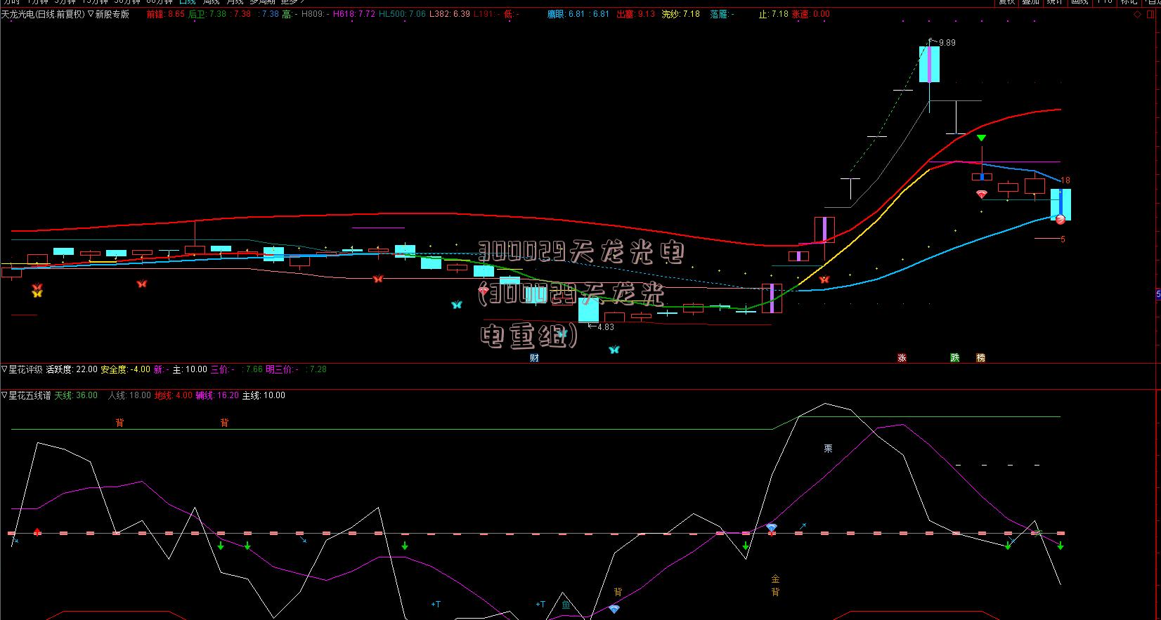Select the last cyan candle with the blue bar
This screenshot has height=620, width=1161.
[x=1061, y=204]
